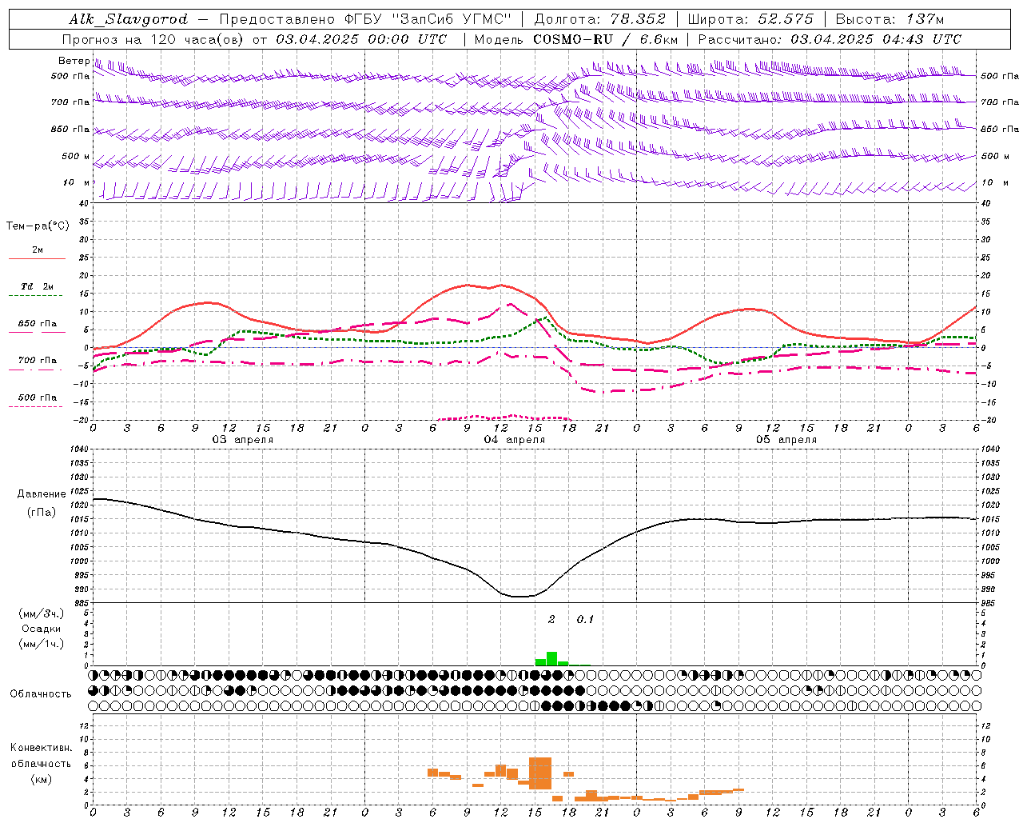The width and height of the screenshot is (1023, 819).
Task: Click "Прогноз на 120 часа(ов)" header text
Action: click(154, 39)
